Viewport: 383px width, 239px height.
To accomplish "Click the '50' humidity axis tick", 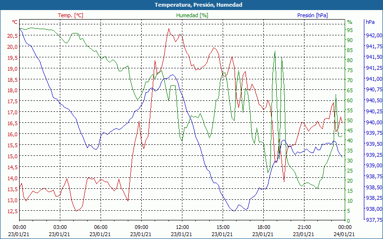I will 350,120.
